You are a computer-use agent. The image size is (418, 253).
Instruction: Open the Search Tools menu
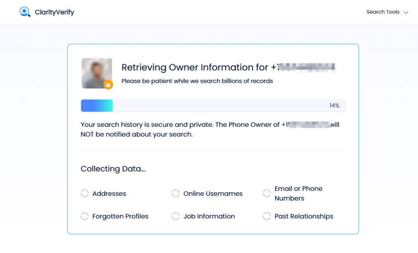387,12
